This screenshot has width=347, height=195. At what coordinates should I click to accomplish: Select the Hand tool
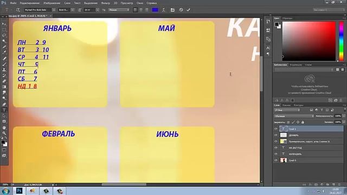tap(4, 127)
